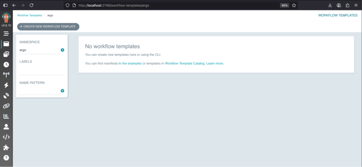Open browser account profile icon
The width and height of the screenshot is (362, 167).
point(339,5)
